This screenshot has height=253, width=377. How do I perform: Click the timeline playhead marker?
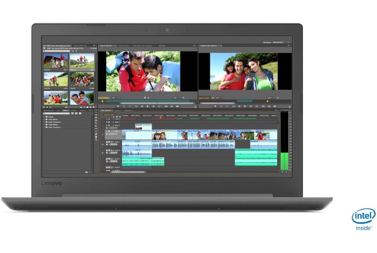(x=160, y=117)
